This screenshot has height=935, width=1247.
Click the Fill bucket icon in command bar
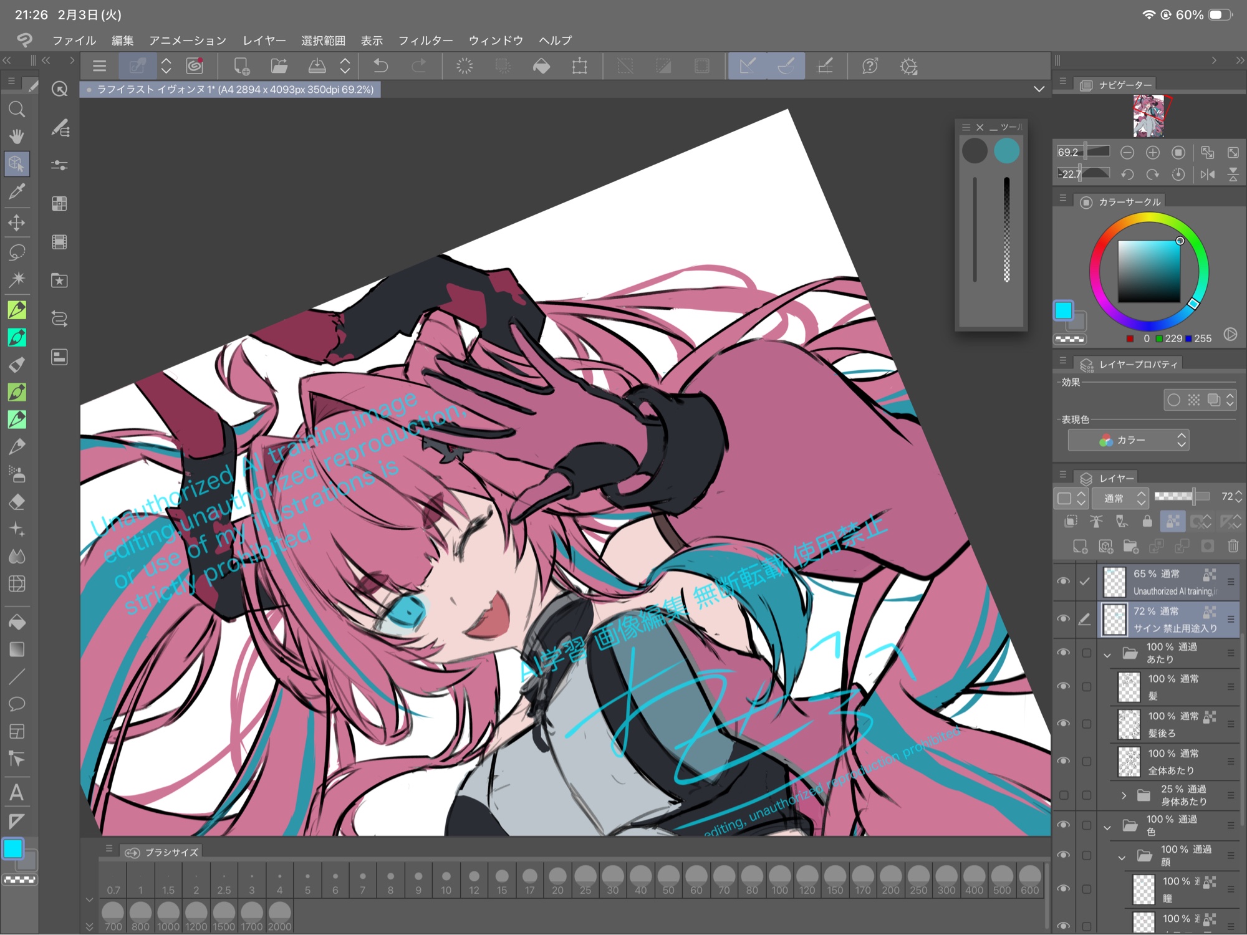(x=541, y=66)
